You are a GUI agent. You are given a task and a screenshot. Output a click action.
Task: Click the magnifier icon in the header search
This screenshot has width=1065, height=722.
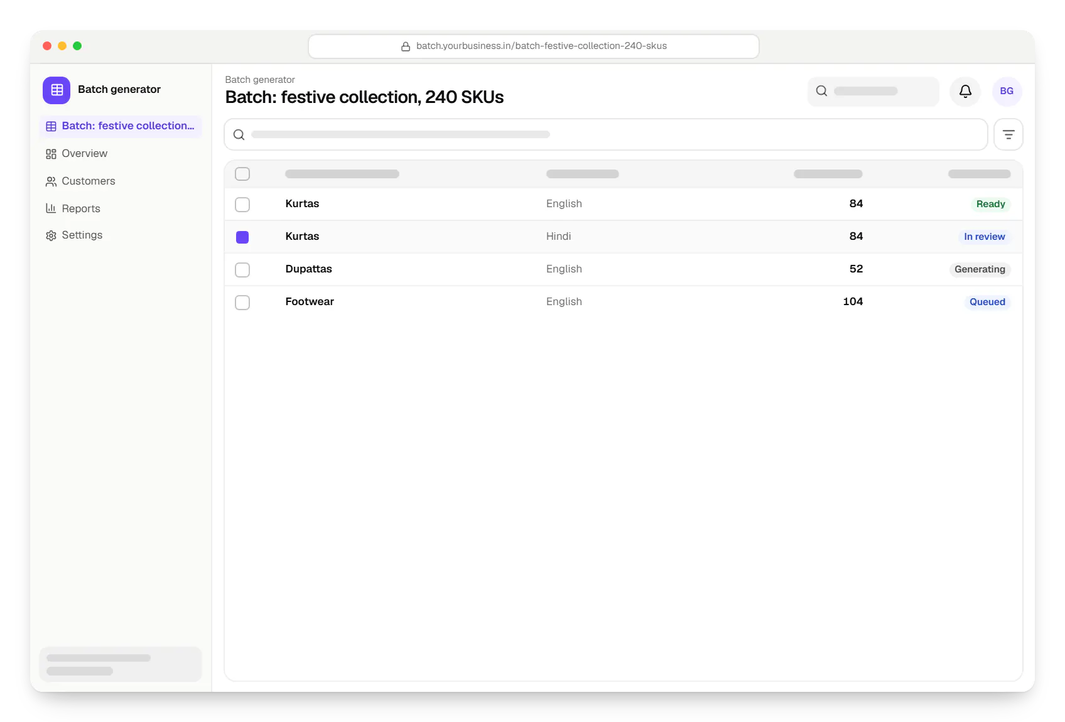click(x=821, y=91)
